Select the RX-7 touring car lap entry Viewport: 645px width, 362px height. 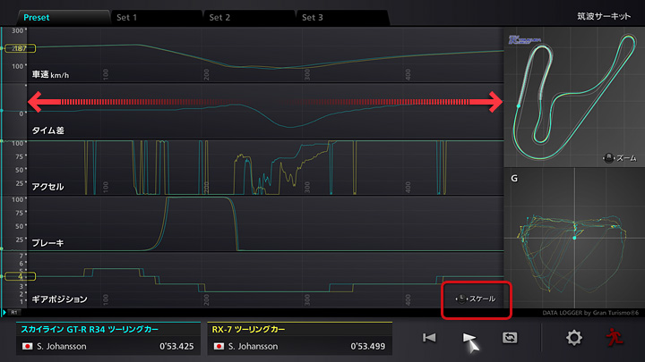point(300,338)
